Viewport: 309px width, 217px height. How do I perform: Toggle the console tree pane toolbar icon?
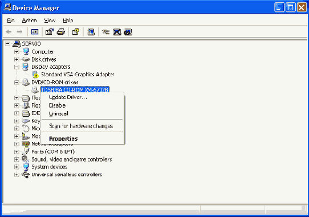click(x=35, y=32)
